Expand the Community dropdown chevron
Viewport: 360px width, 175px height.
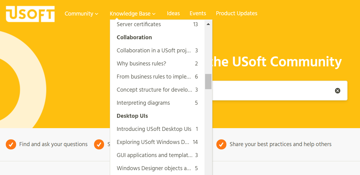(x=97, y=14)
